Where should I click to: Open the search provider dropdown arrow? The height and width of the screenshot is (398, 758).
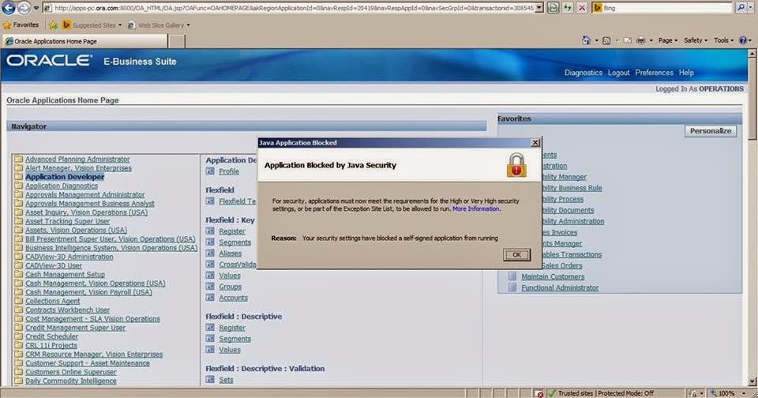coord(750,8)
